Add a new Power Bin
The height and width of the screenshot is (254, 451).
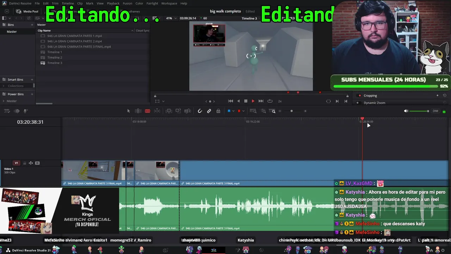pos(32,94)
